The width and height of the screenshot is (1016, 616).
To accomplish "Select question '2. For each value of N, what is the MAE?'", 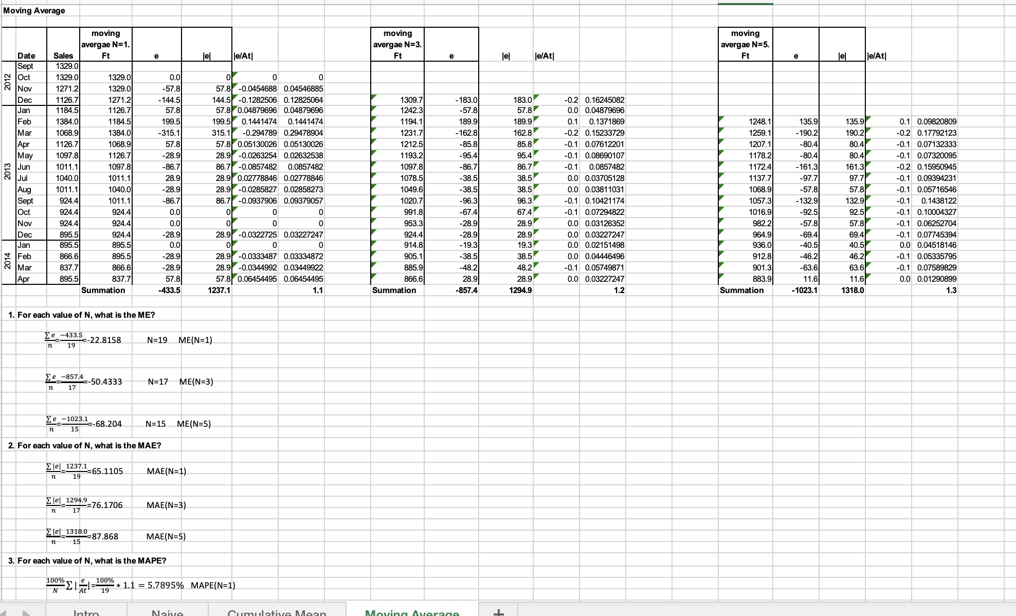I will pos(85,445).
